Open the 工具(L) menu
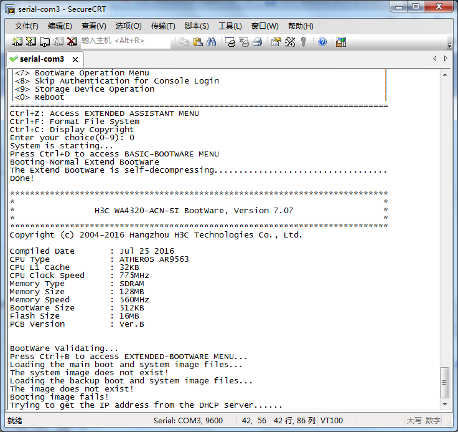 230,26
